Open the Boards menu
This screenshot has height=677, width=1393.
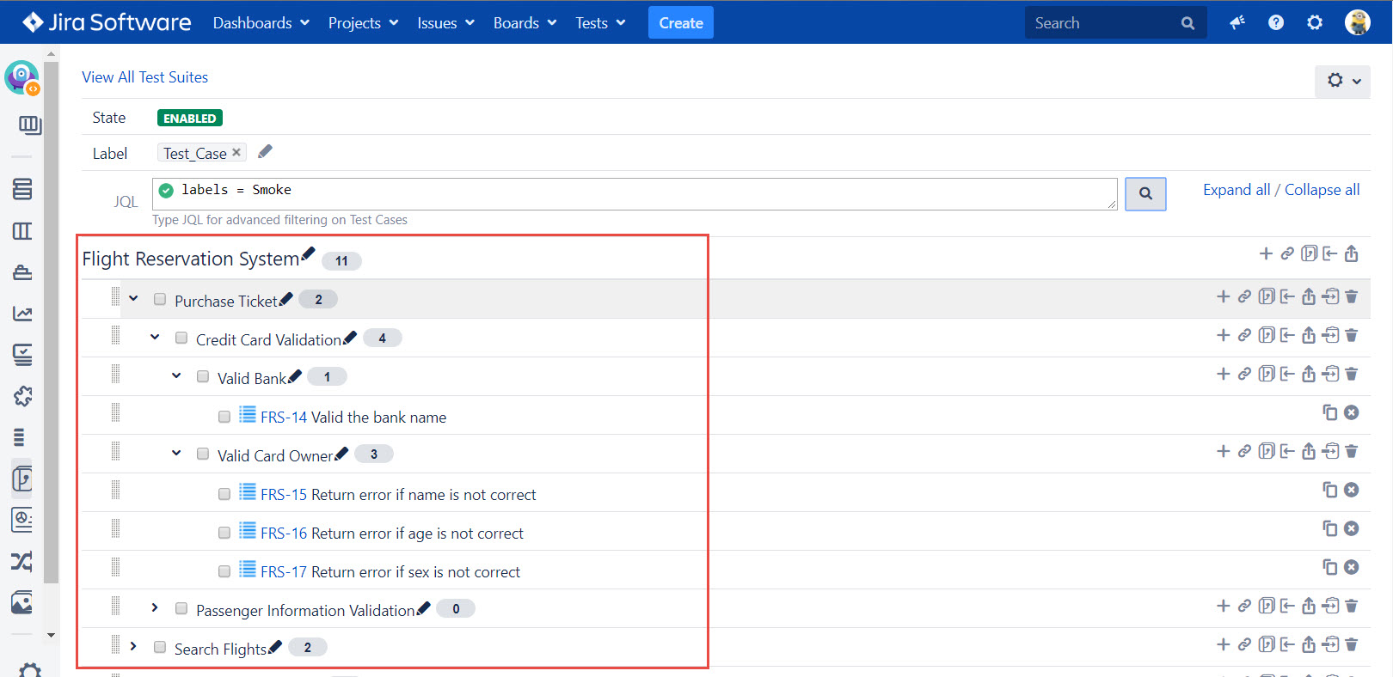525,22
